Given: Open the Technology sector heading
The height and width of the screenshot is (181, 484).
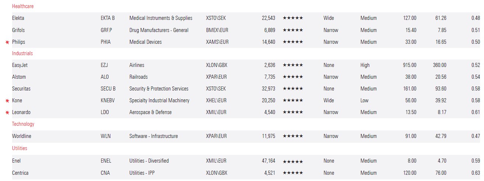Looking at the screenshot, I should 23,124.
